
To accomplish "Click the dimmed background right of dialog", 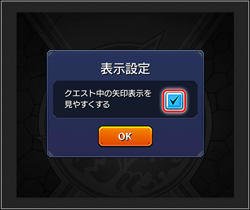I will click(x=218, y=103).
